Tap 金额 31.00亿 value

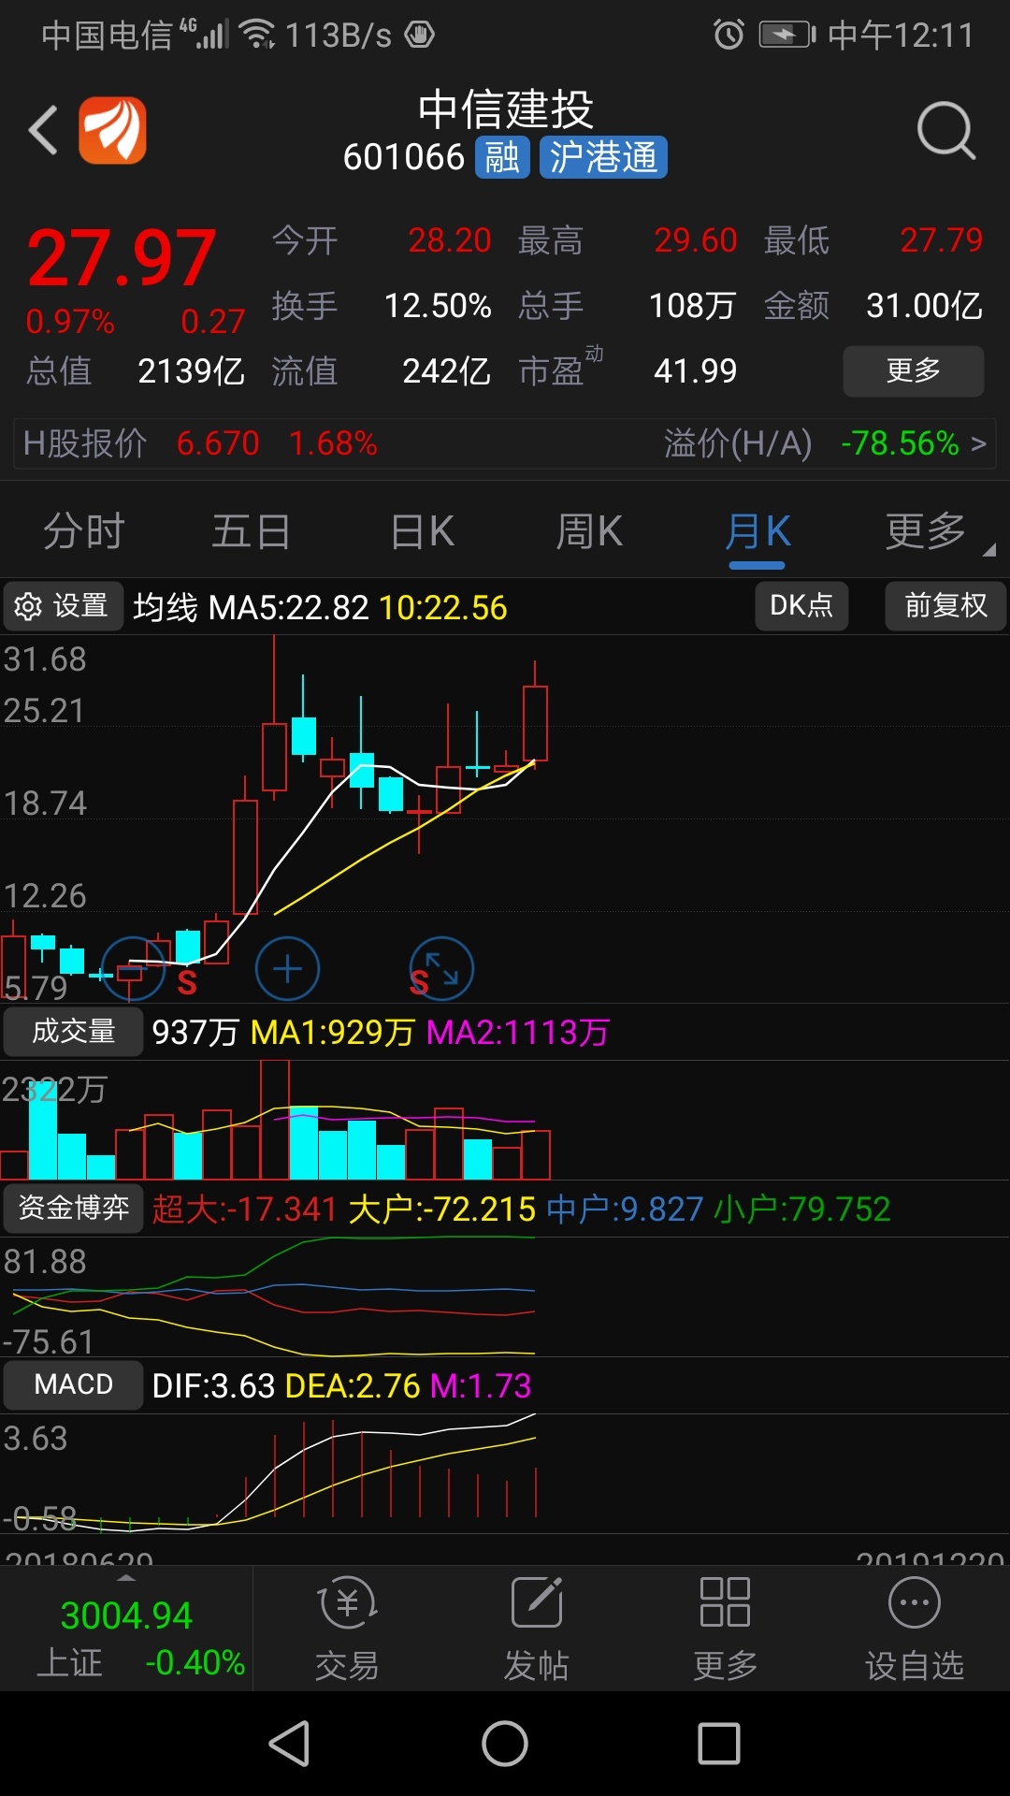pos(924,306)
